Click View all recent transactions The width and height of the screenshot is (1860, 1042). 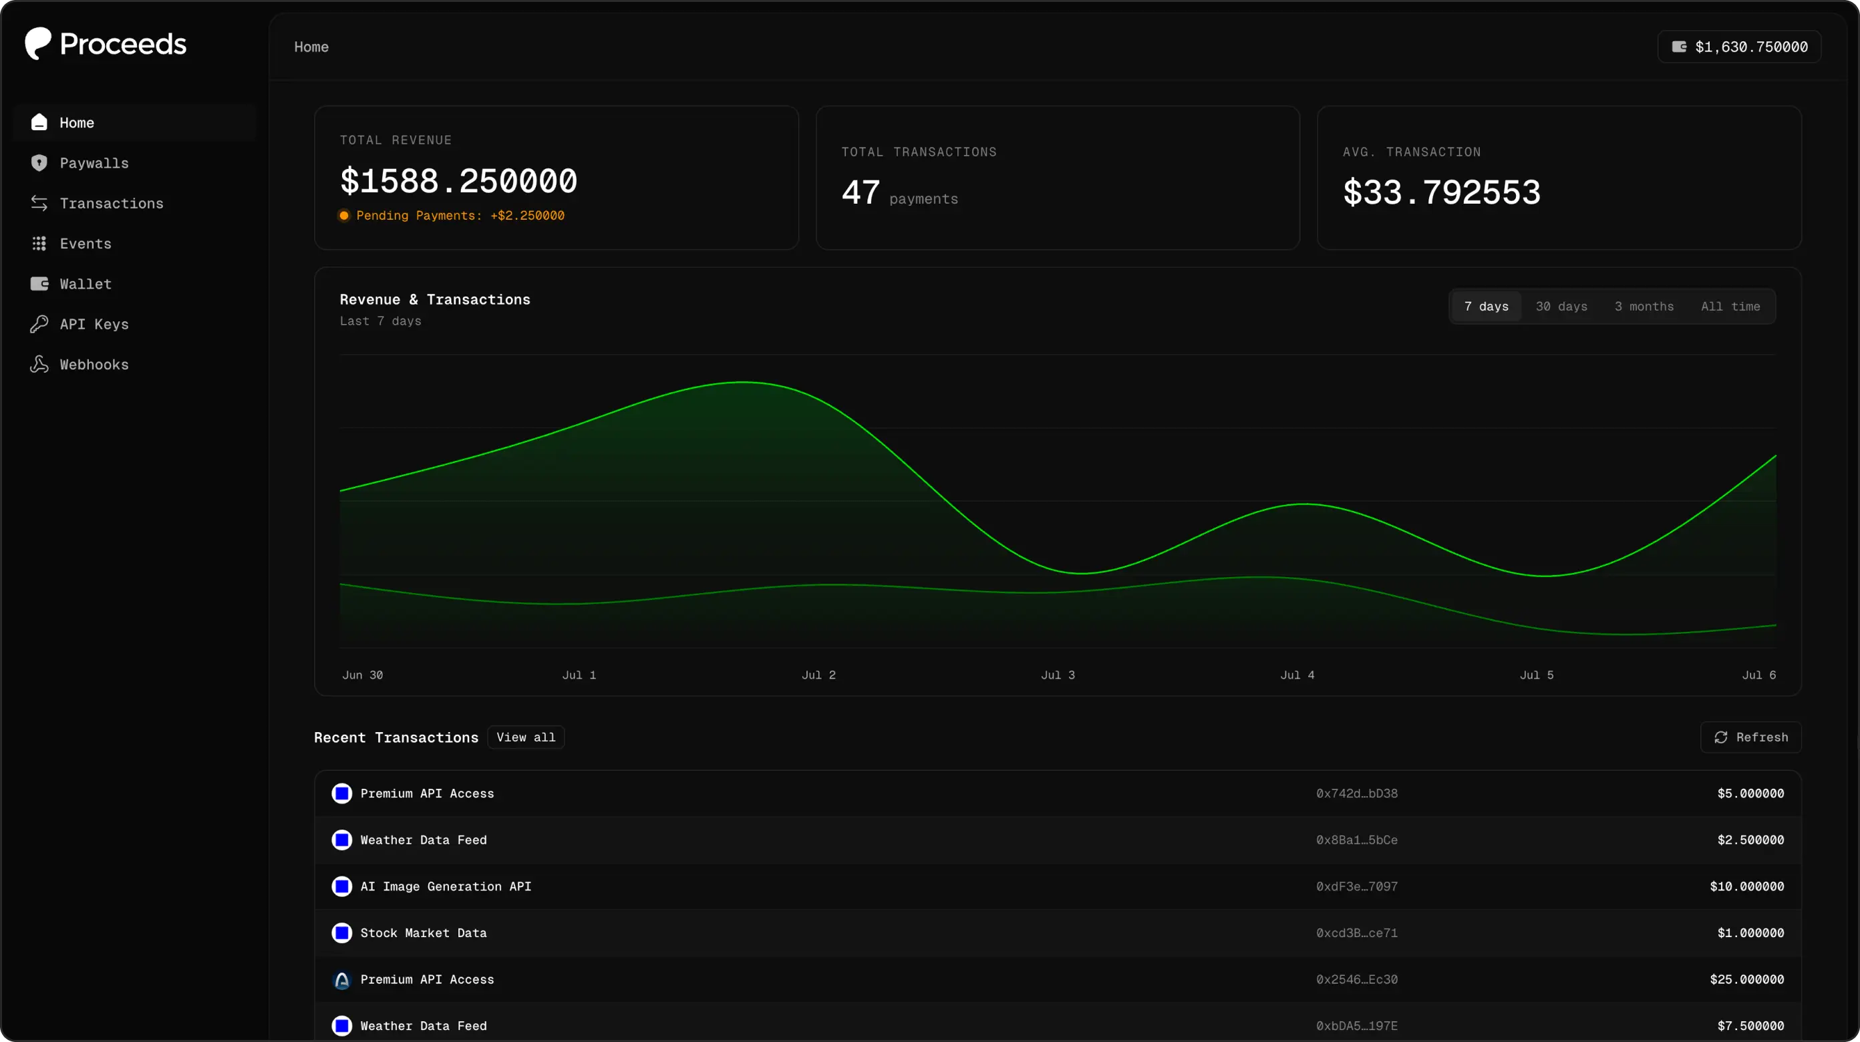click(x=526, y=737)
